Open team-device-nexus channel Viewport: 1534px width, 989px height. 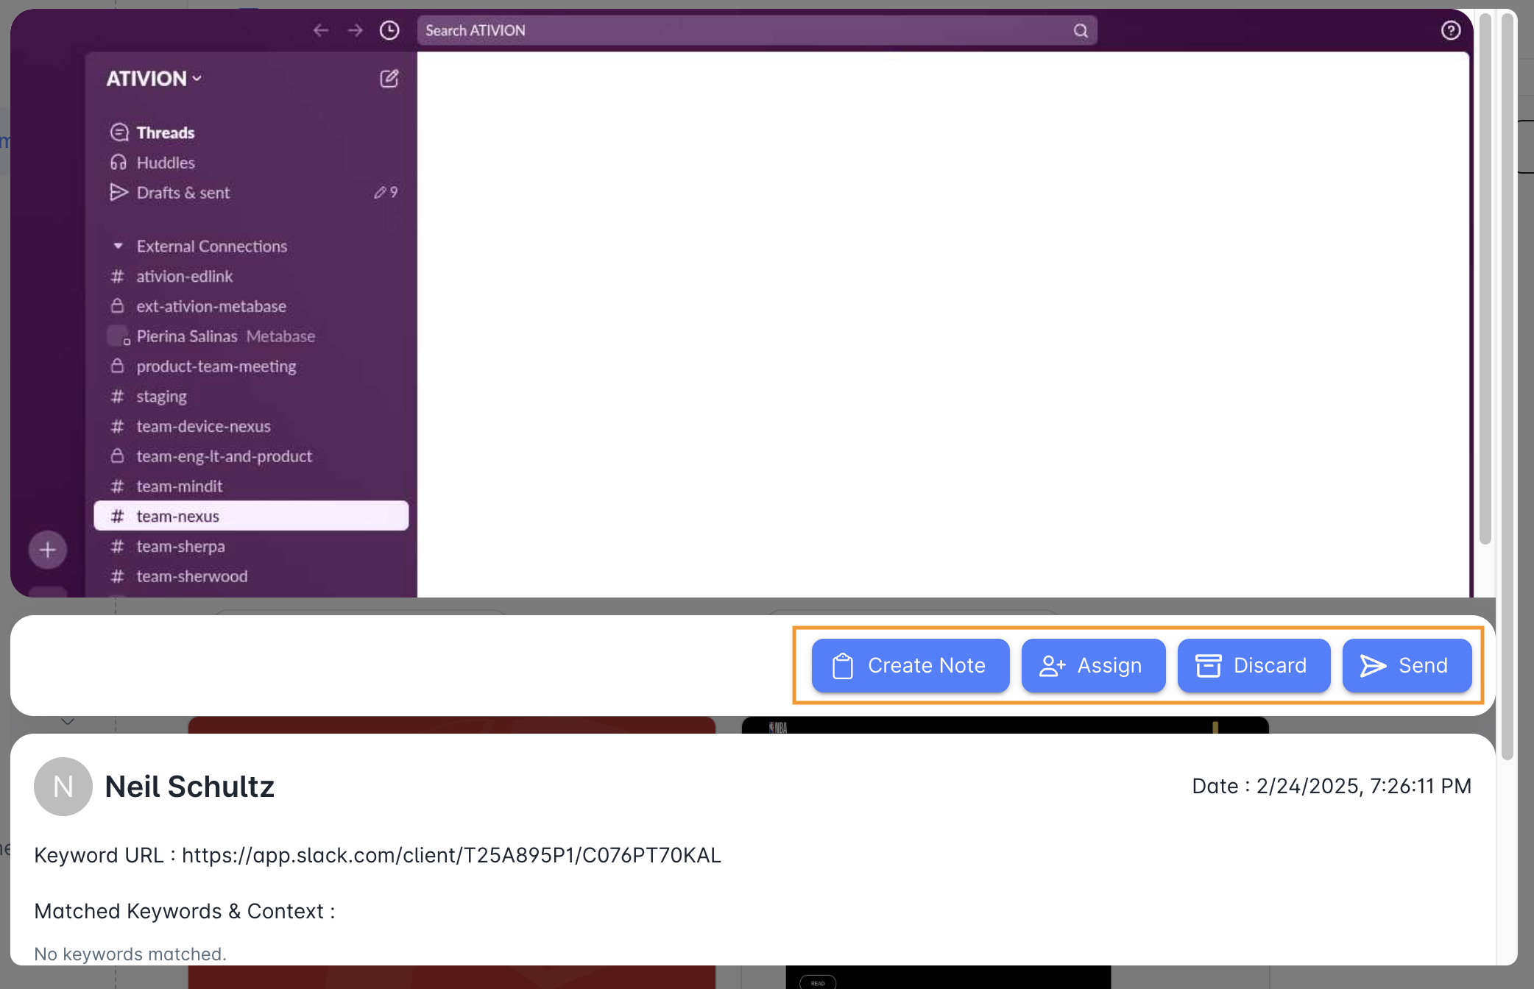click(203, 426)
